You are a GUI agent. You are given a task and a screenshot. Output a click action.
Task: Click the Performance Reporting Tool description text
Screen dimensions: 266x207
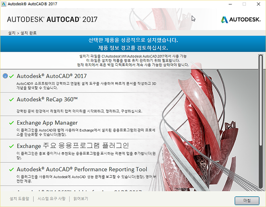[x=86, y=179]
